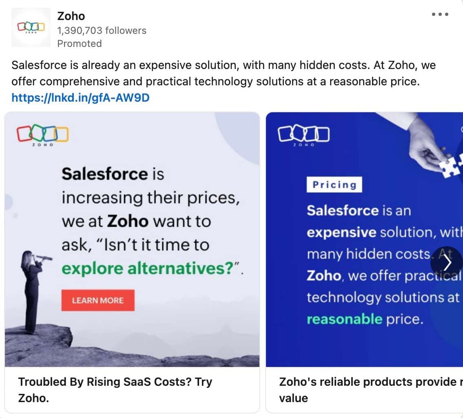Click "Salesforce is increasing their prices" slide text
This screenshot has width=463, height=418.
click(x=150, y=198)
